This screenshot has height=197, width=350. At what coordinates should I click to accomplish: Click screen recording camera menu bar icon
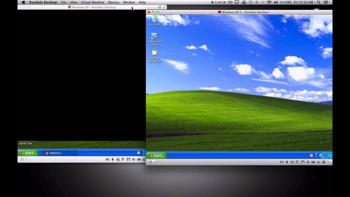(x=230, y=2)
